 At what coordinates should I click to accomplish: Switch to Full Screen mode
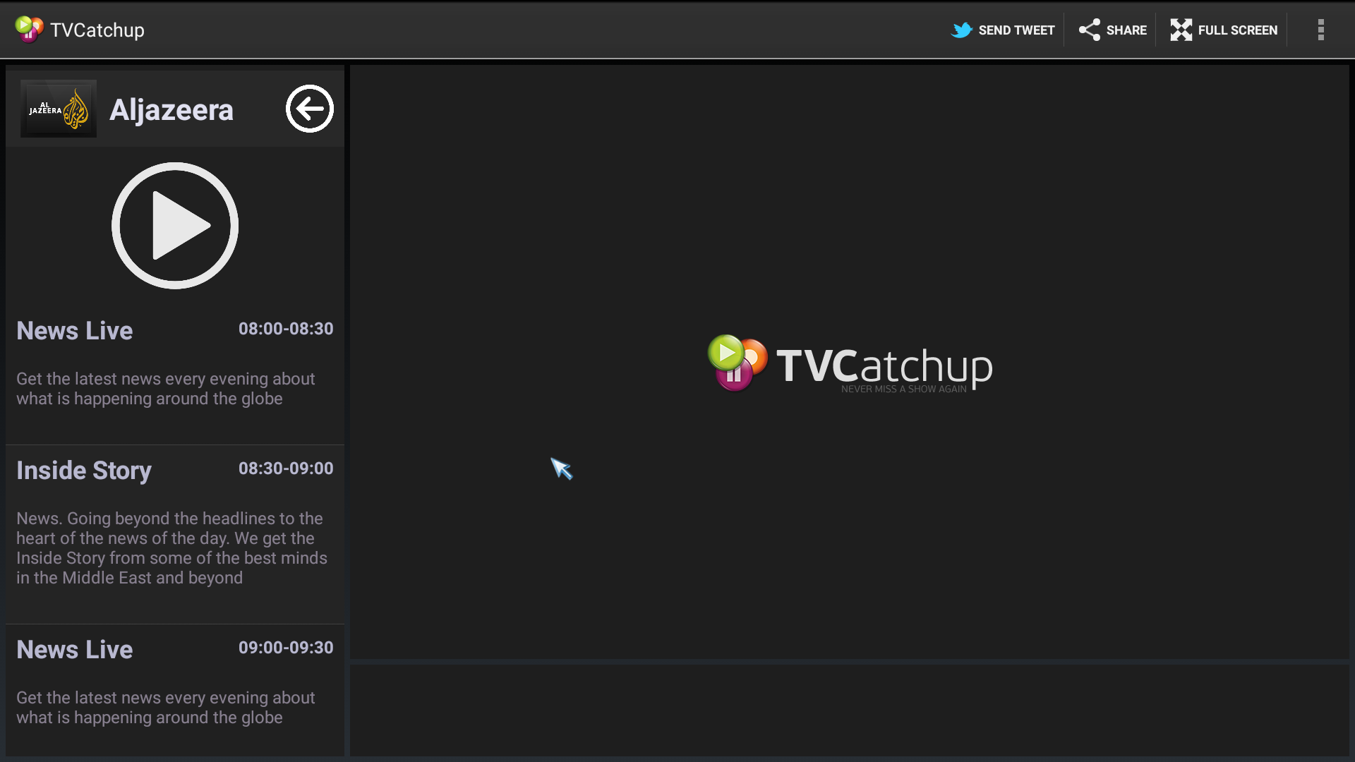pyautogui.click(x=1224, y=30)
